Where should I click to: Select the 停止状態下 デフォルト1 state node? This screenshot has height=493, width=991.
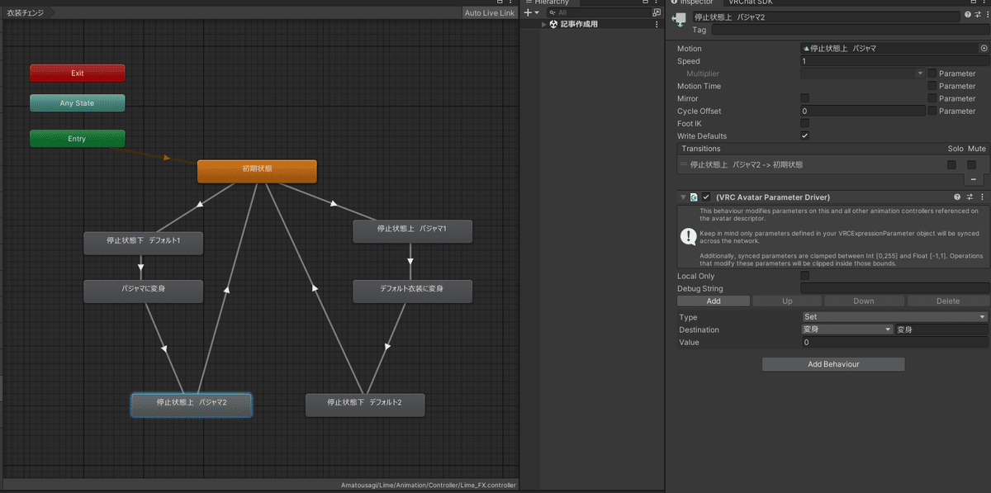(x=143, y=243)
